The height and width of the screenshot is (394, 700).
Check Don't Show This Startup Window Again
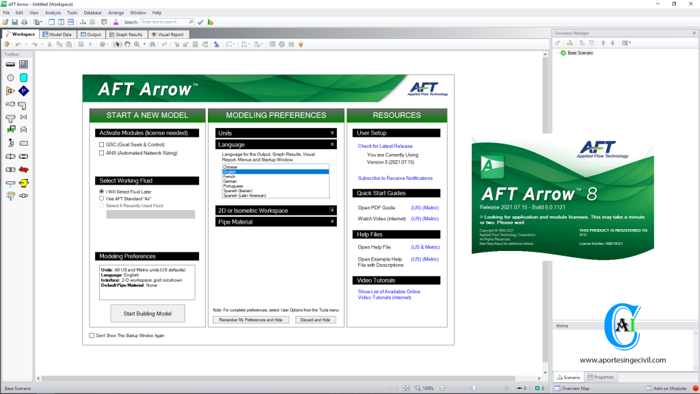pyautogui.click(x=92, y=336)
